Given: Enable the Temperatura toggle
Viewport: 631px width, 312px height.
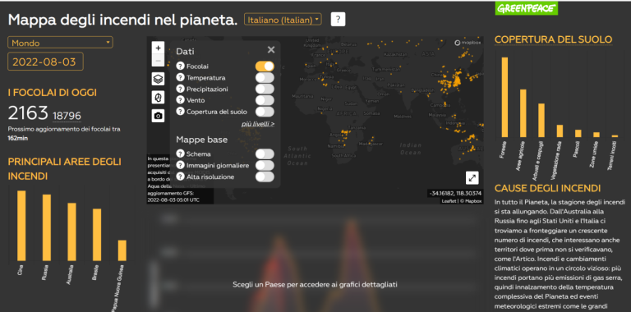Looking at the screenshot, I should pos(265,77).
